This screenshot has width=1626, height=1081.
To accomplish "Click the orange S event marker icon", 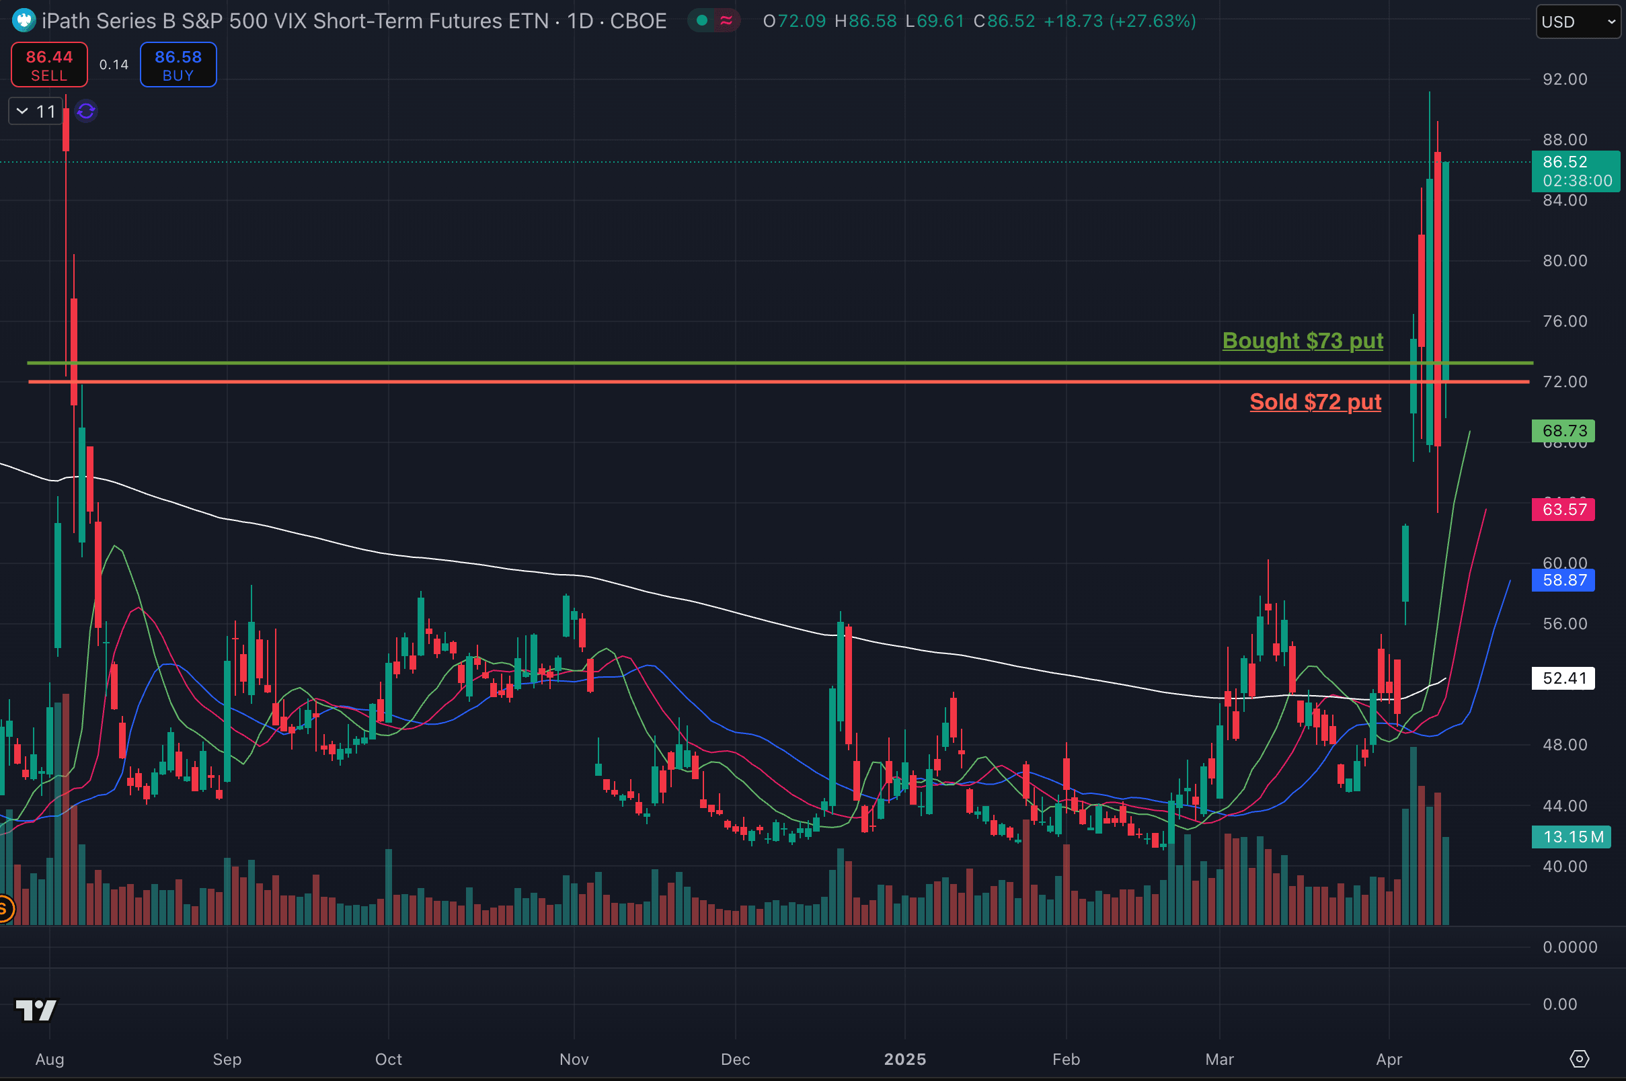I will (5, 908).
